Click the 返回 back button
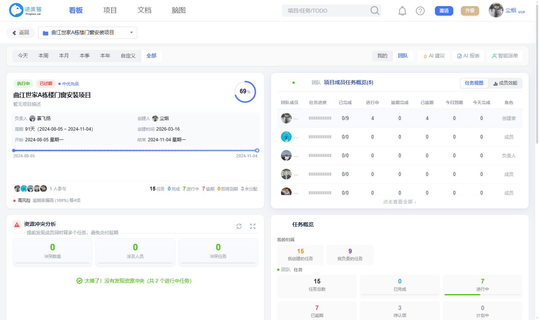 point(21,33)
